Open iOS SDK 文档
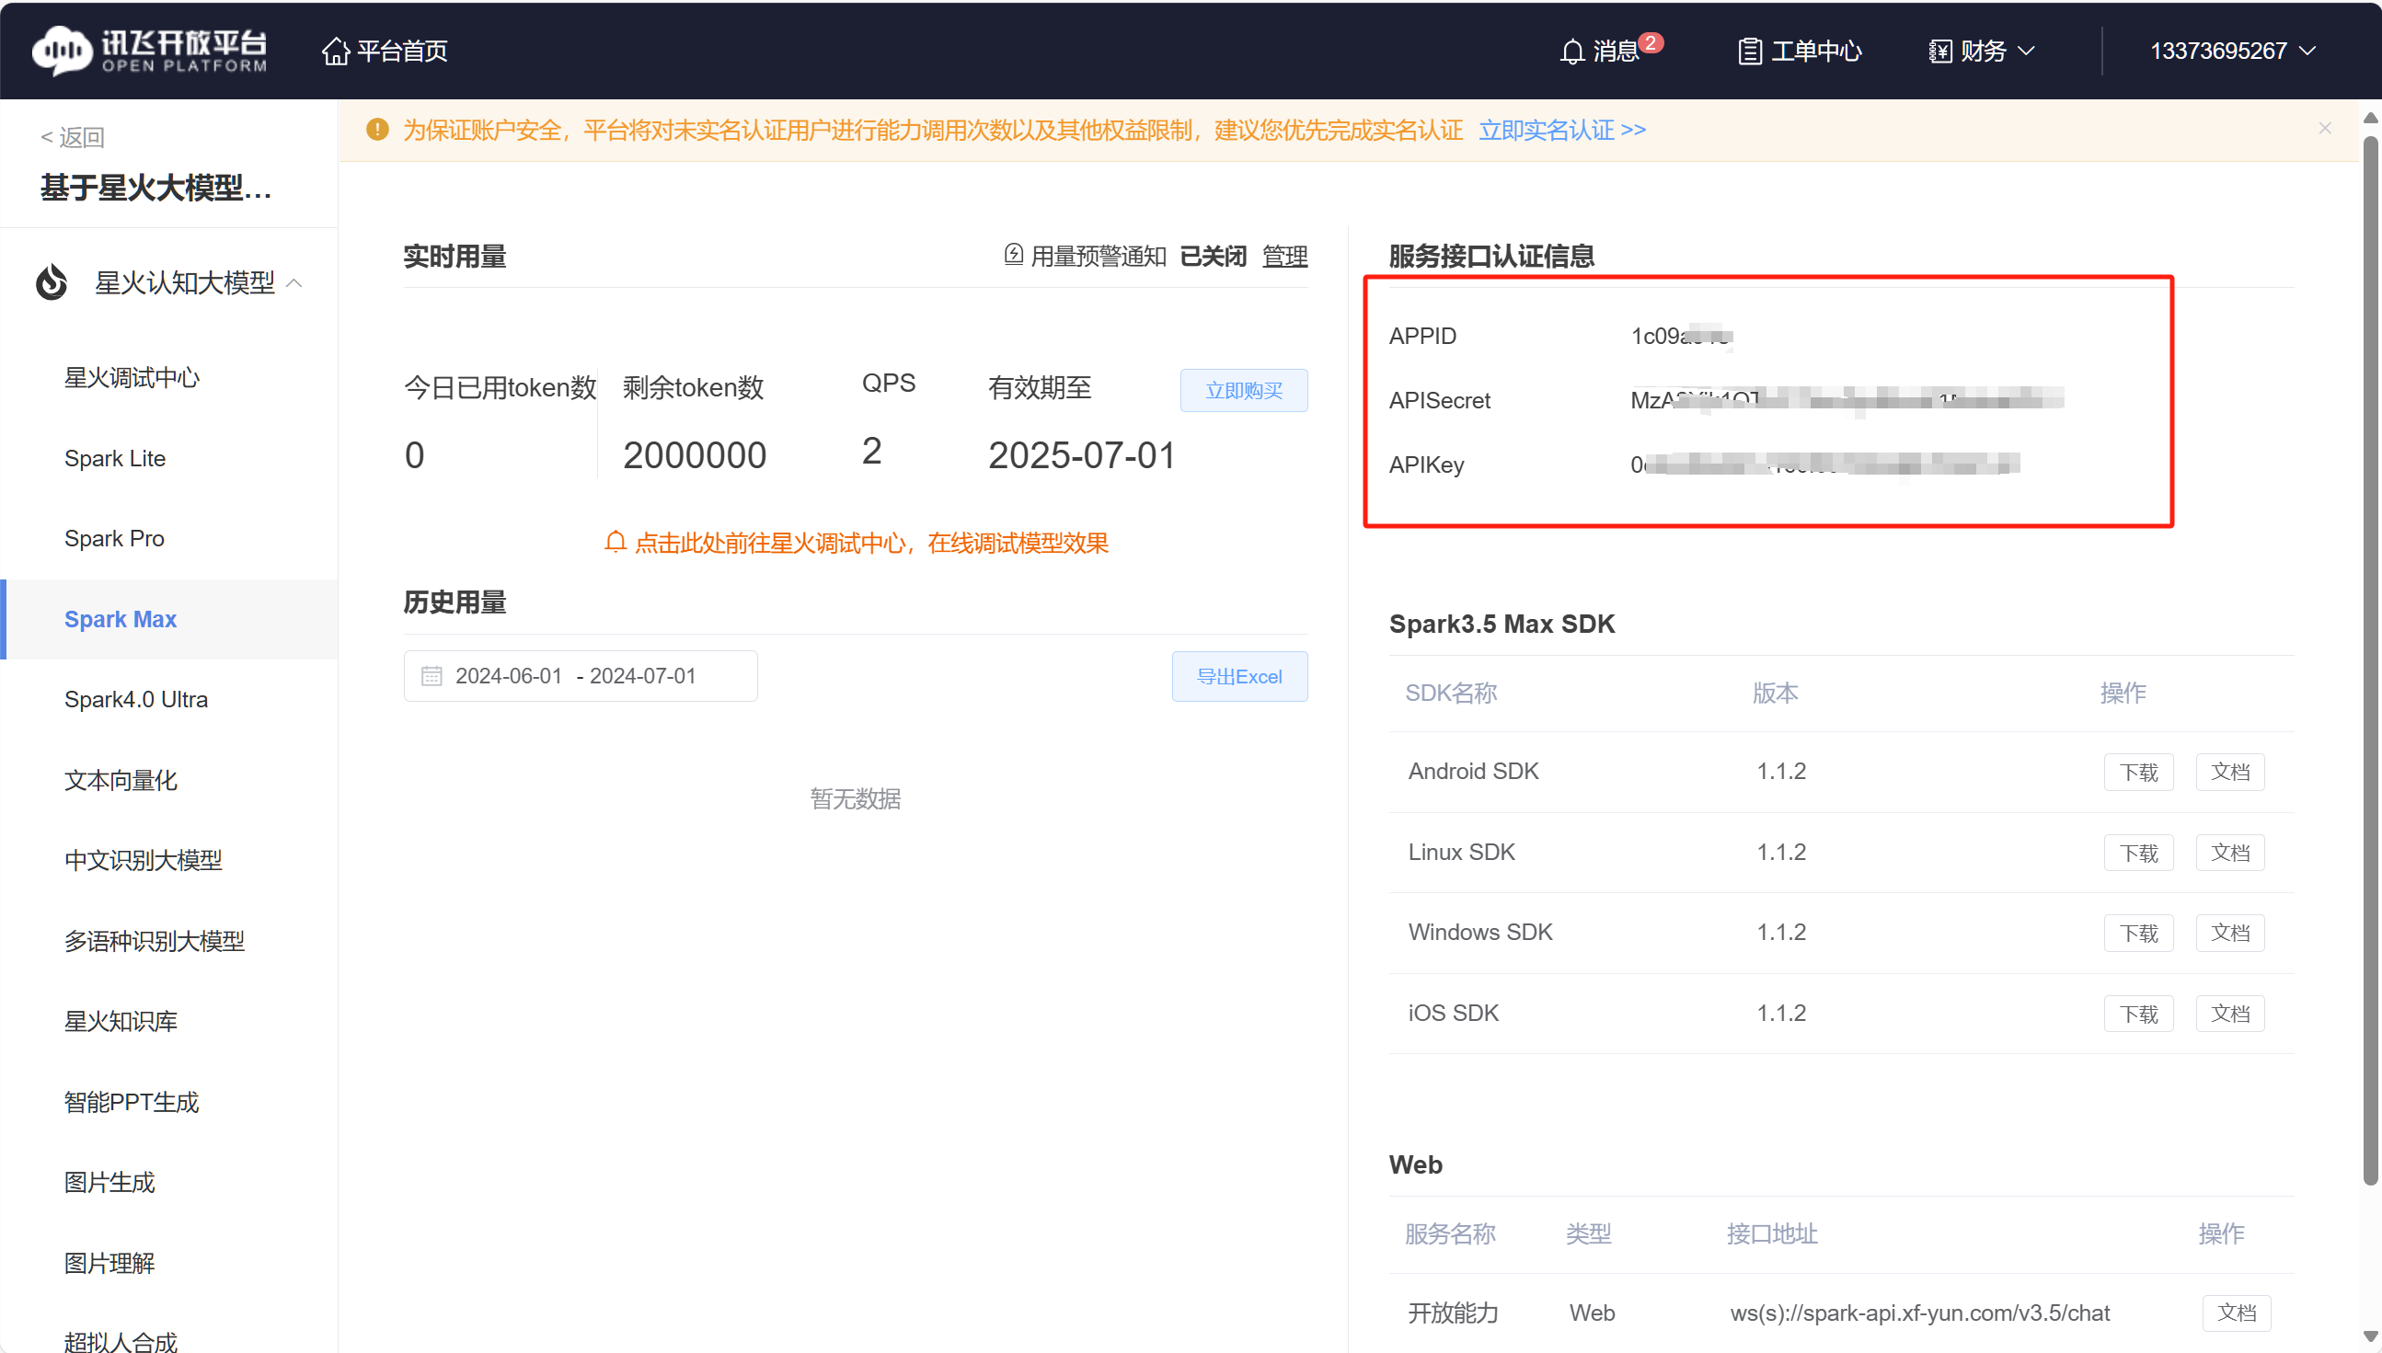This screenshot has width=2382, height=1353. pyautogui.click(x=2229, y=1014)
